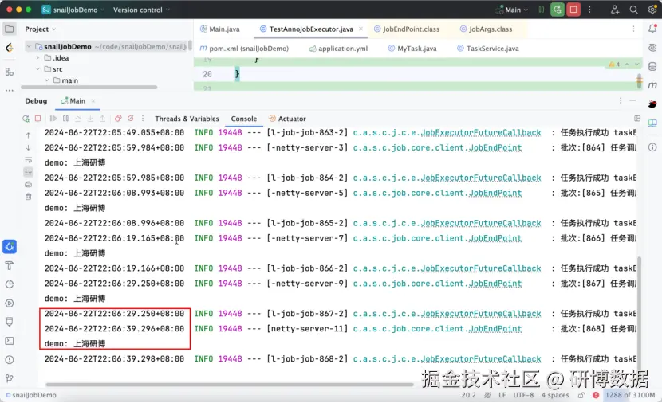This screenshot has height=403, width=662.
Task: Open pom.xml (snailJobDemo) tab
Action: (244, 49)
